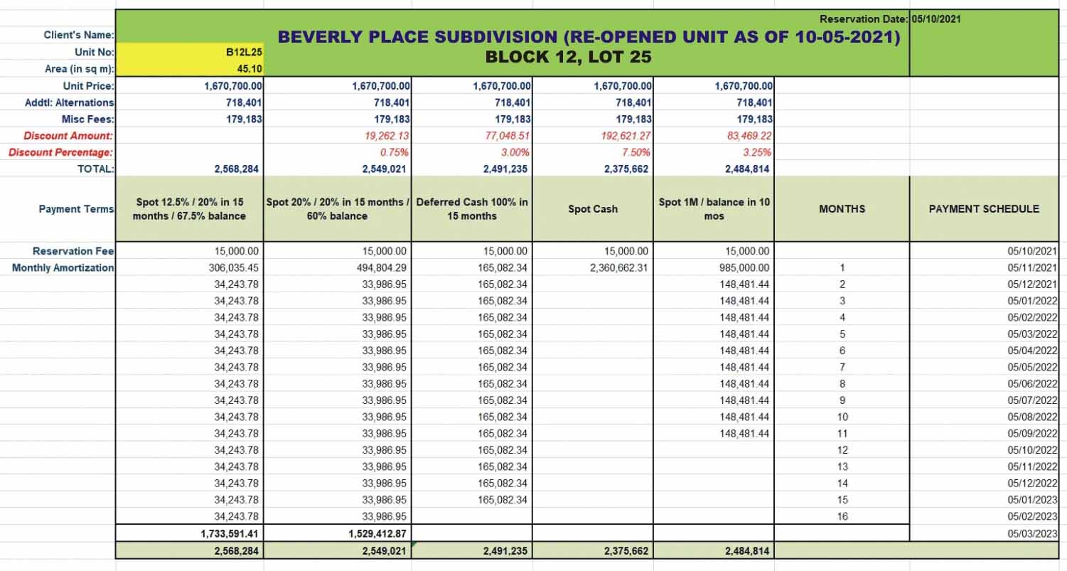Viewport: 1067px width, 571px height.
Task: Select the Monthly Amortization label
Action: click(x=63, y=268)
